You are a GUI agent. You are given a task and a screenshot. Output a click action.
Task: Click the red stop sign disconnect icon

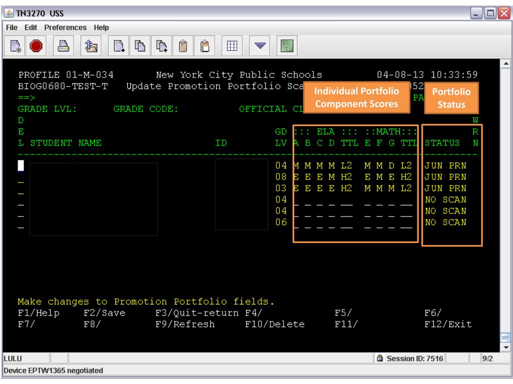click(36, 45)
